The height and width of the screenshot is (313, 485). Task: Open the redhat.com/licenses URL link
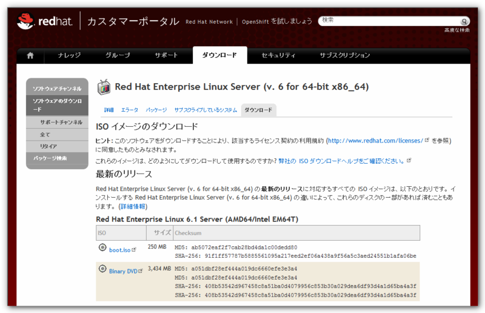tap(375, 141)
